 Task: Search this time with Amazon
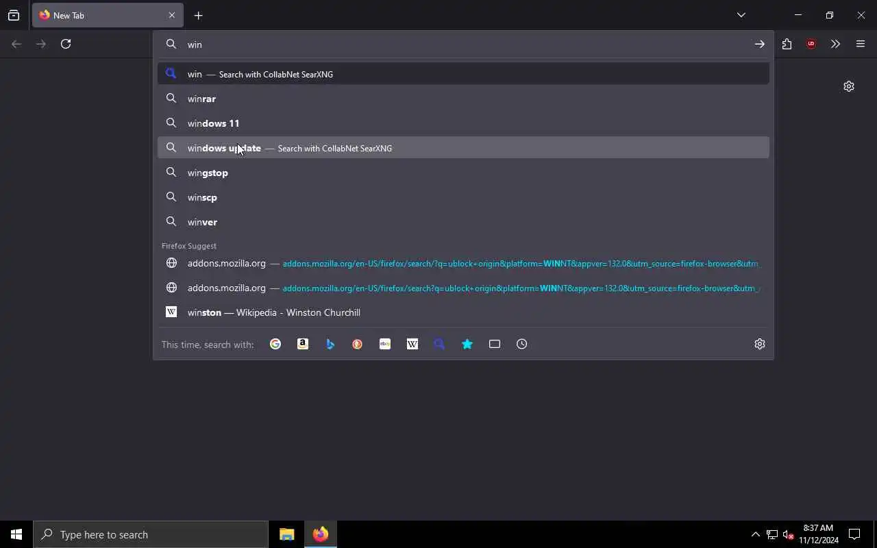[303, 344]
